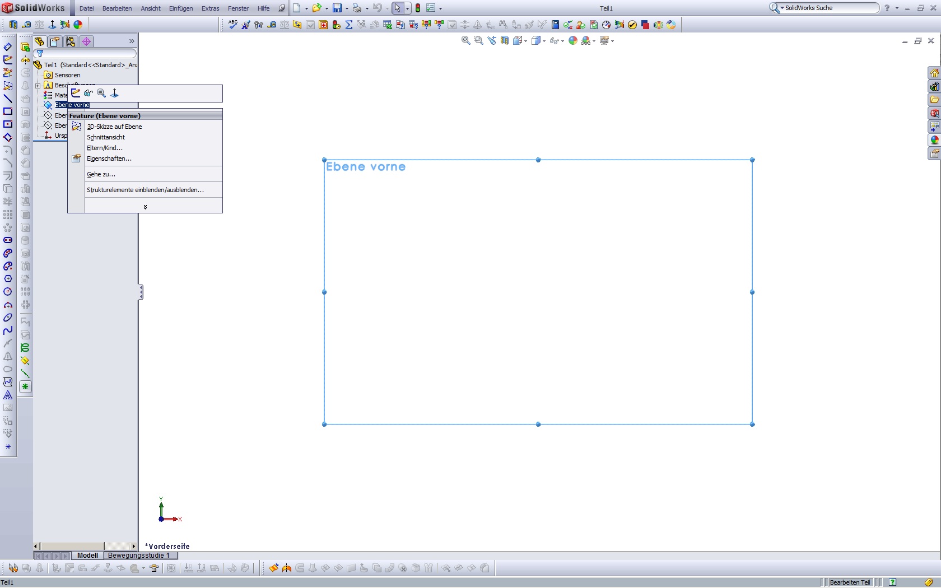Open the FeatureManager design tree tab

point(39,41)
